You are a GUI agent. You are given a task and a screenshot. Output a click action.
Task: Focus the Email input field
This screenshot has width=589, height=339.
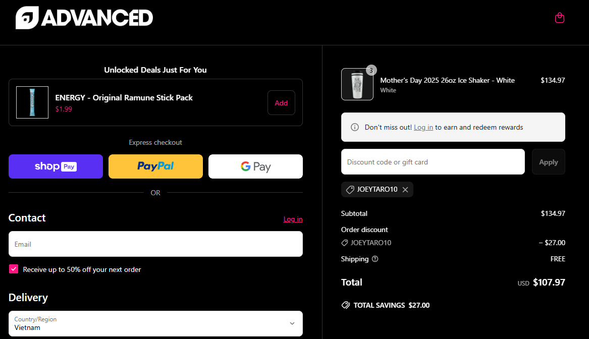tap(155, 244)
